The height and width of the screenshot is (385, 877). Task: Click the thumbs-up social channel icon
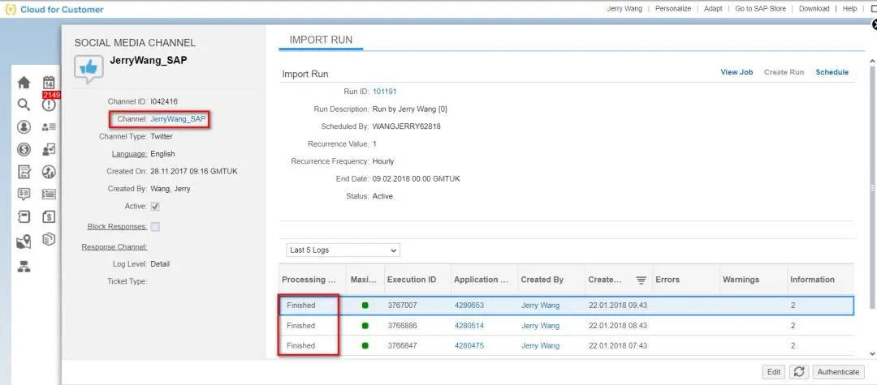89,69
